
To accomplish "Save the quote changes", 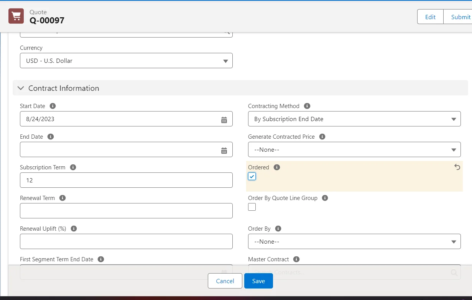I will click(258, 281).
